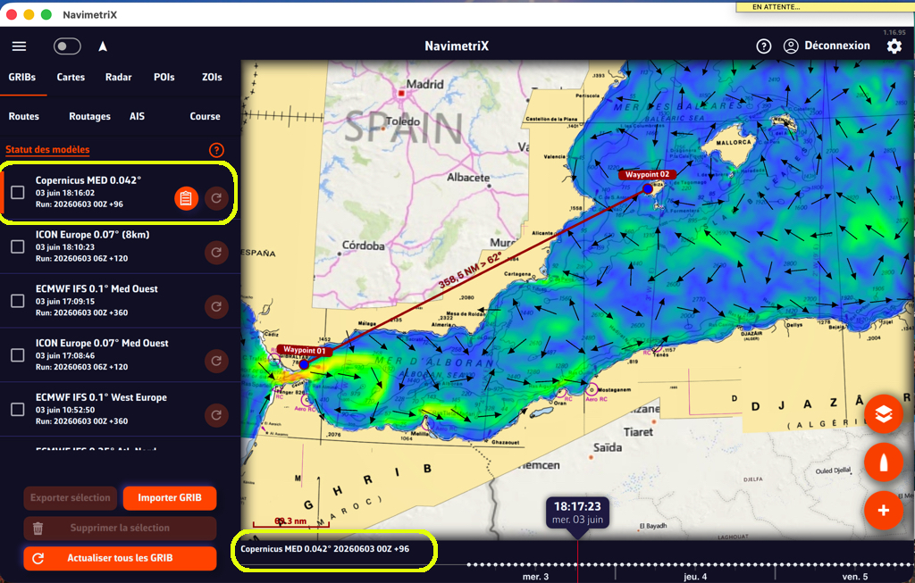The image size is (915, 583).
Task: Click the 69.3 nm map scale bar
Action: coord(290,522)
